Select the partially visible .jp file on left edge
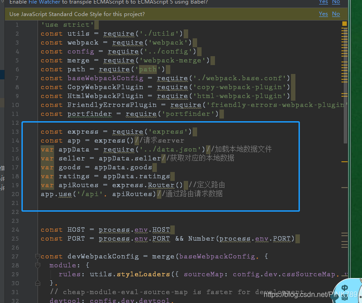Screen dimensions: 362x303 (x=3, y=177)
